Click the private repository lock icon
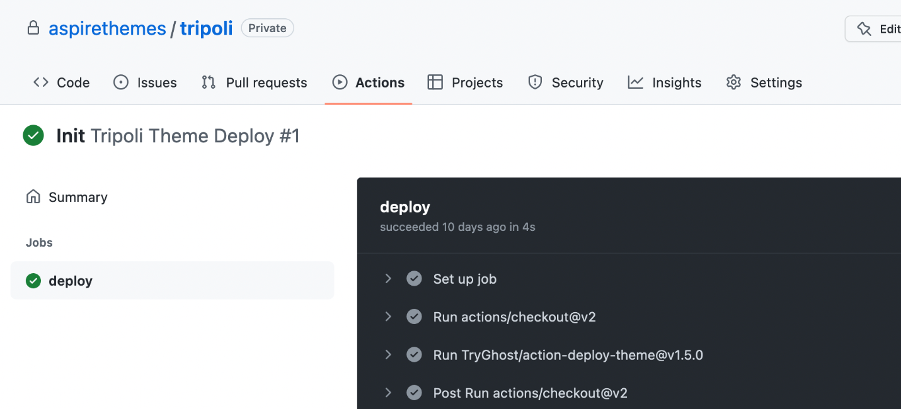The image size is (901, 409). [x=33, y=28]
